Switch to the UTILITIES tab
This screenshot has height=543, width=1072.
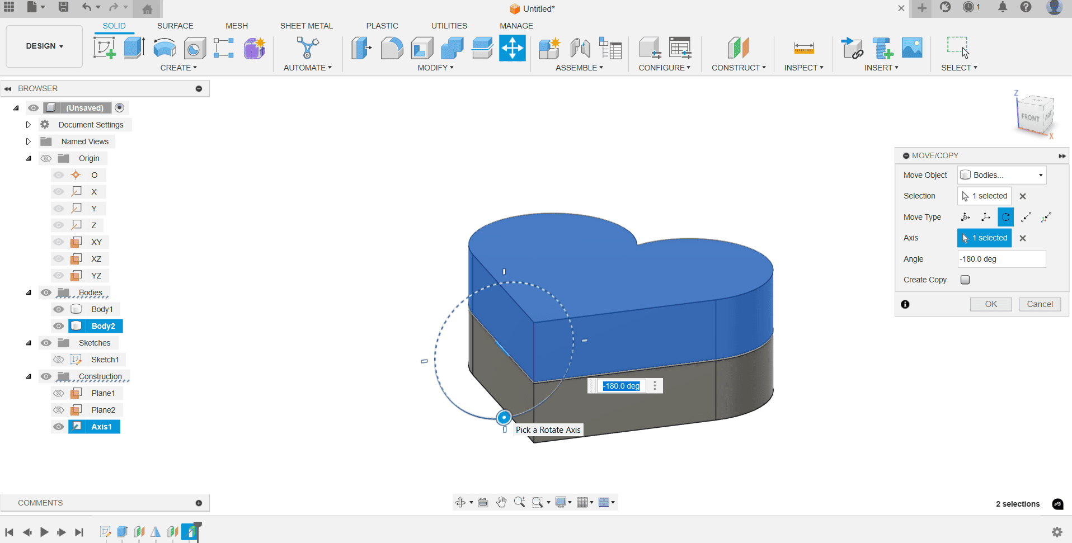click(449, 26)
